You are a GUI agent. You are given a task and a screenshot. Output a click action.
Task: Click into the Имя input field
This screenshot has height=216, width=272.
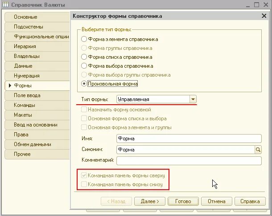(x=189, y=139)
